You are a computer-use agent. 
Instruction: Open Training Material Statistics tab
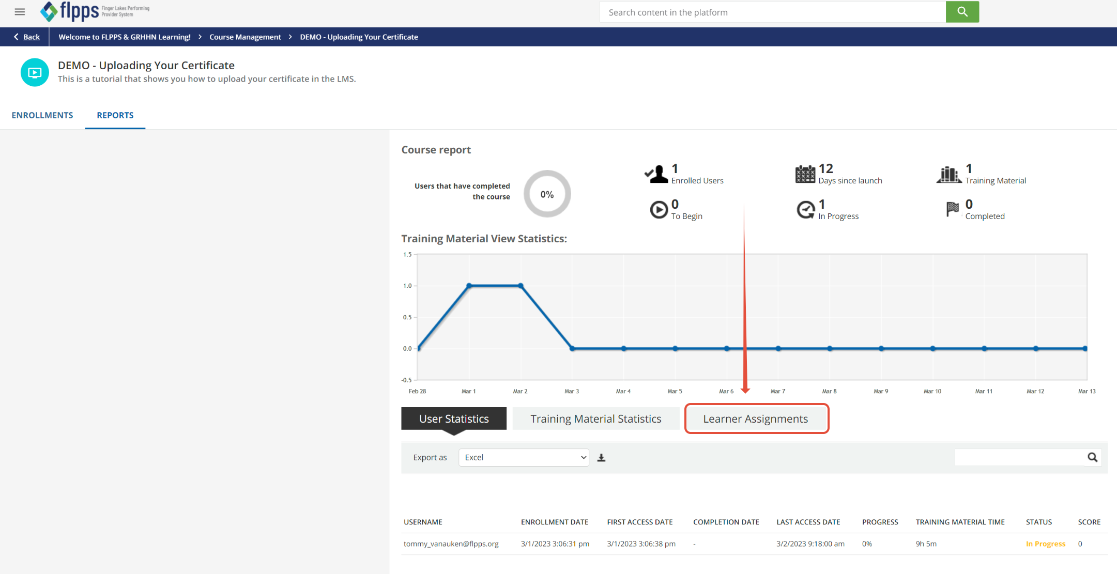click(x=595, y=418)
